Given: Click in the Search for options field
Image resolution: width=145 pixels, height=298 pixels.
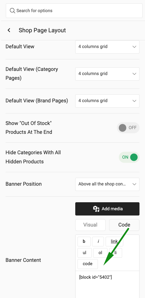Looking at the screenshot, I should pyautogui.click(x=74, y=11).
